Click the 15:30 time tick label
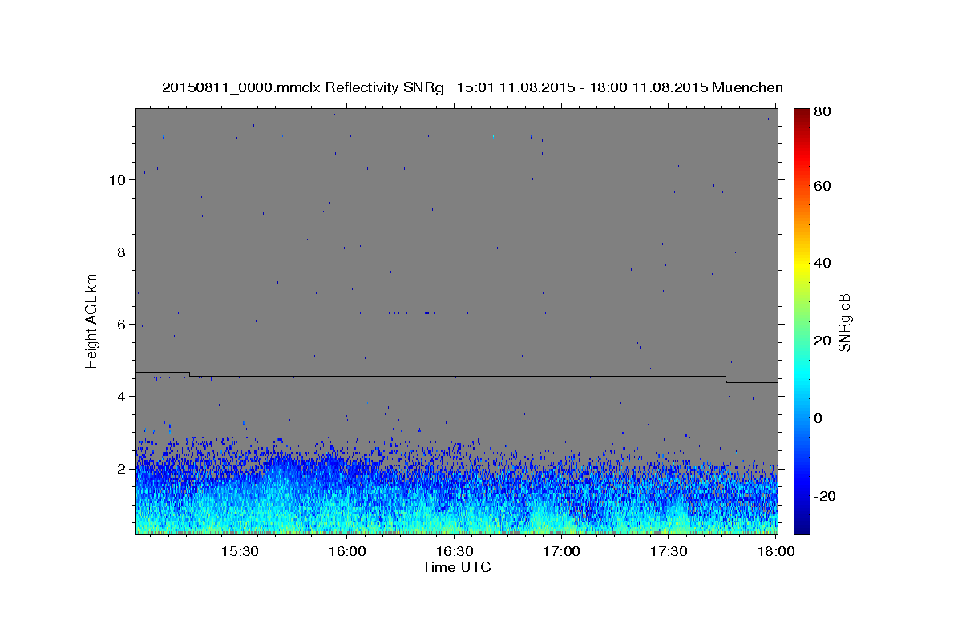Viewport: 962px width, 641px height. tap(240, 552)
